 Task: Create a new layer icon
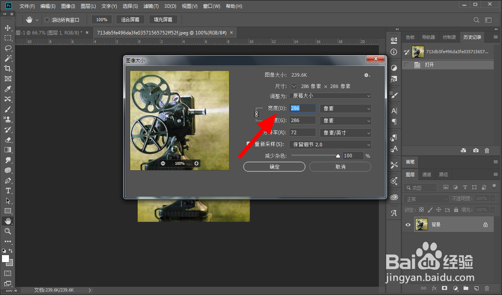click(476, 288)
